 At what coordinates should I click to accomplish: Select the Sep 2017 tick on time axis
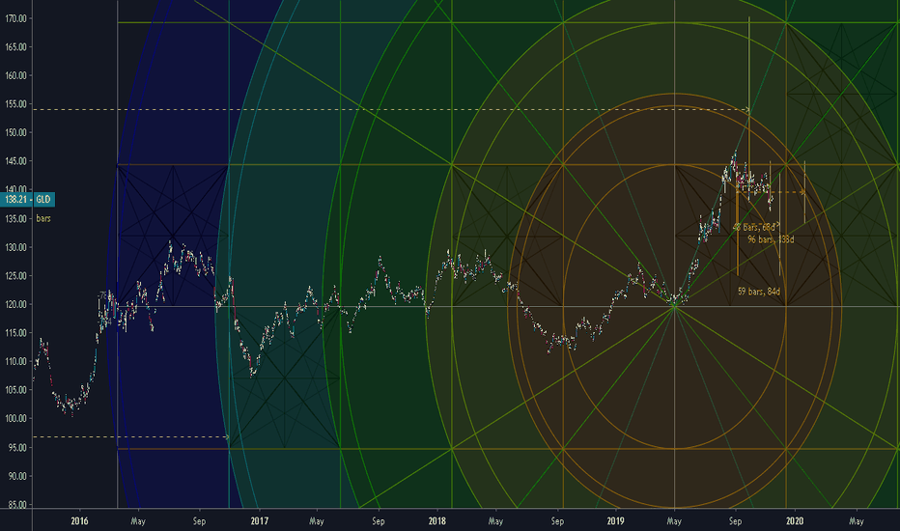point(379,521)
